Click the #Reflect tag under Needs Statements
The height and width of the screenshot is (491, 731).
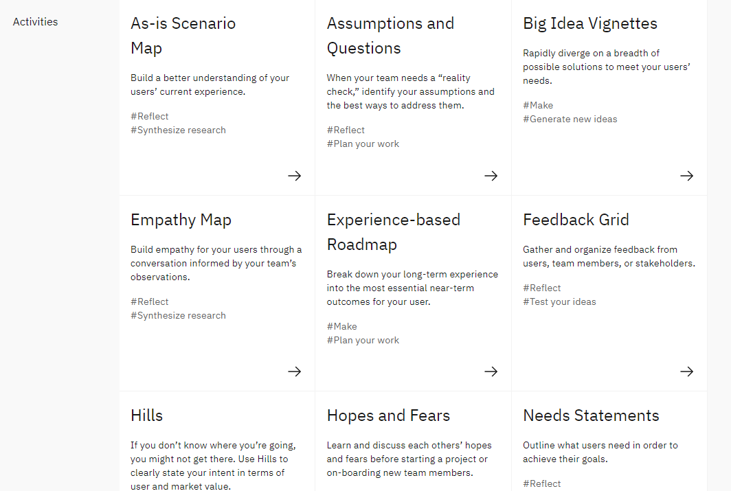click(541, 483)
